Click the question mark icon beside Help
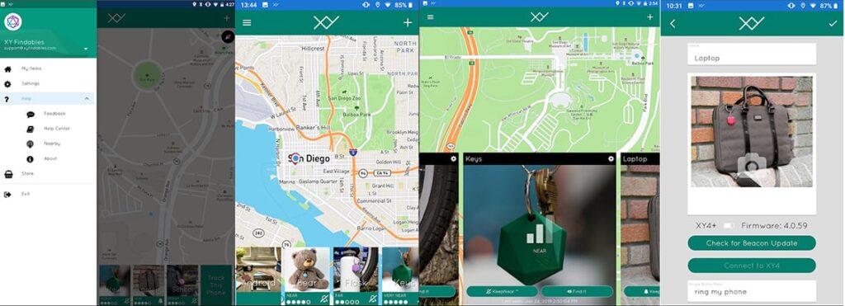 (7, 99)
